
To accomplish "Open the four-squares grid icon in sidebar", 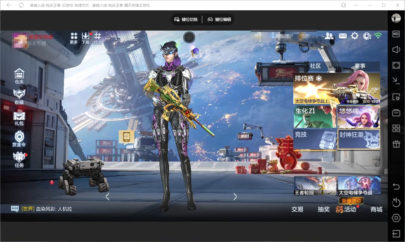I will pyautogui.click(x=396, y=128).
